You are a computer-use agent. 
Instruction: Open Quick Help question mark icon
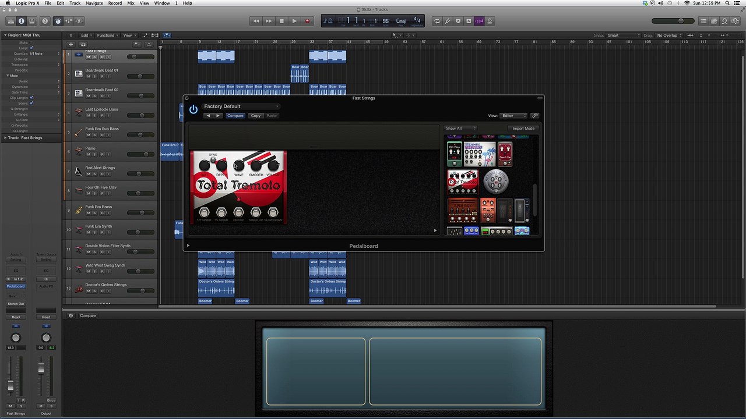click(45, 21)
